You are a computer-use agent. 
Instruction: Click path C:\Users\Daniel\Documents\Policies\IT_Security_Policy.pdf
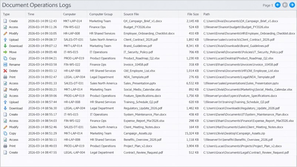(x=243, y=52)
